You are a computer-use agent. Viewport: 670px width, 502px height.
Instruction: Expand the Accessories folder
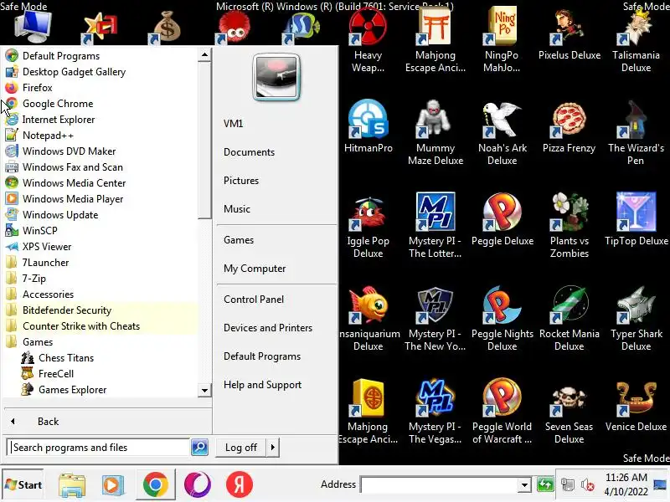(x=48, y=295)
